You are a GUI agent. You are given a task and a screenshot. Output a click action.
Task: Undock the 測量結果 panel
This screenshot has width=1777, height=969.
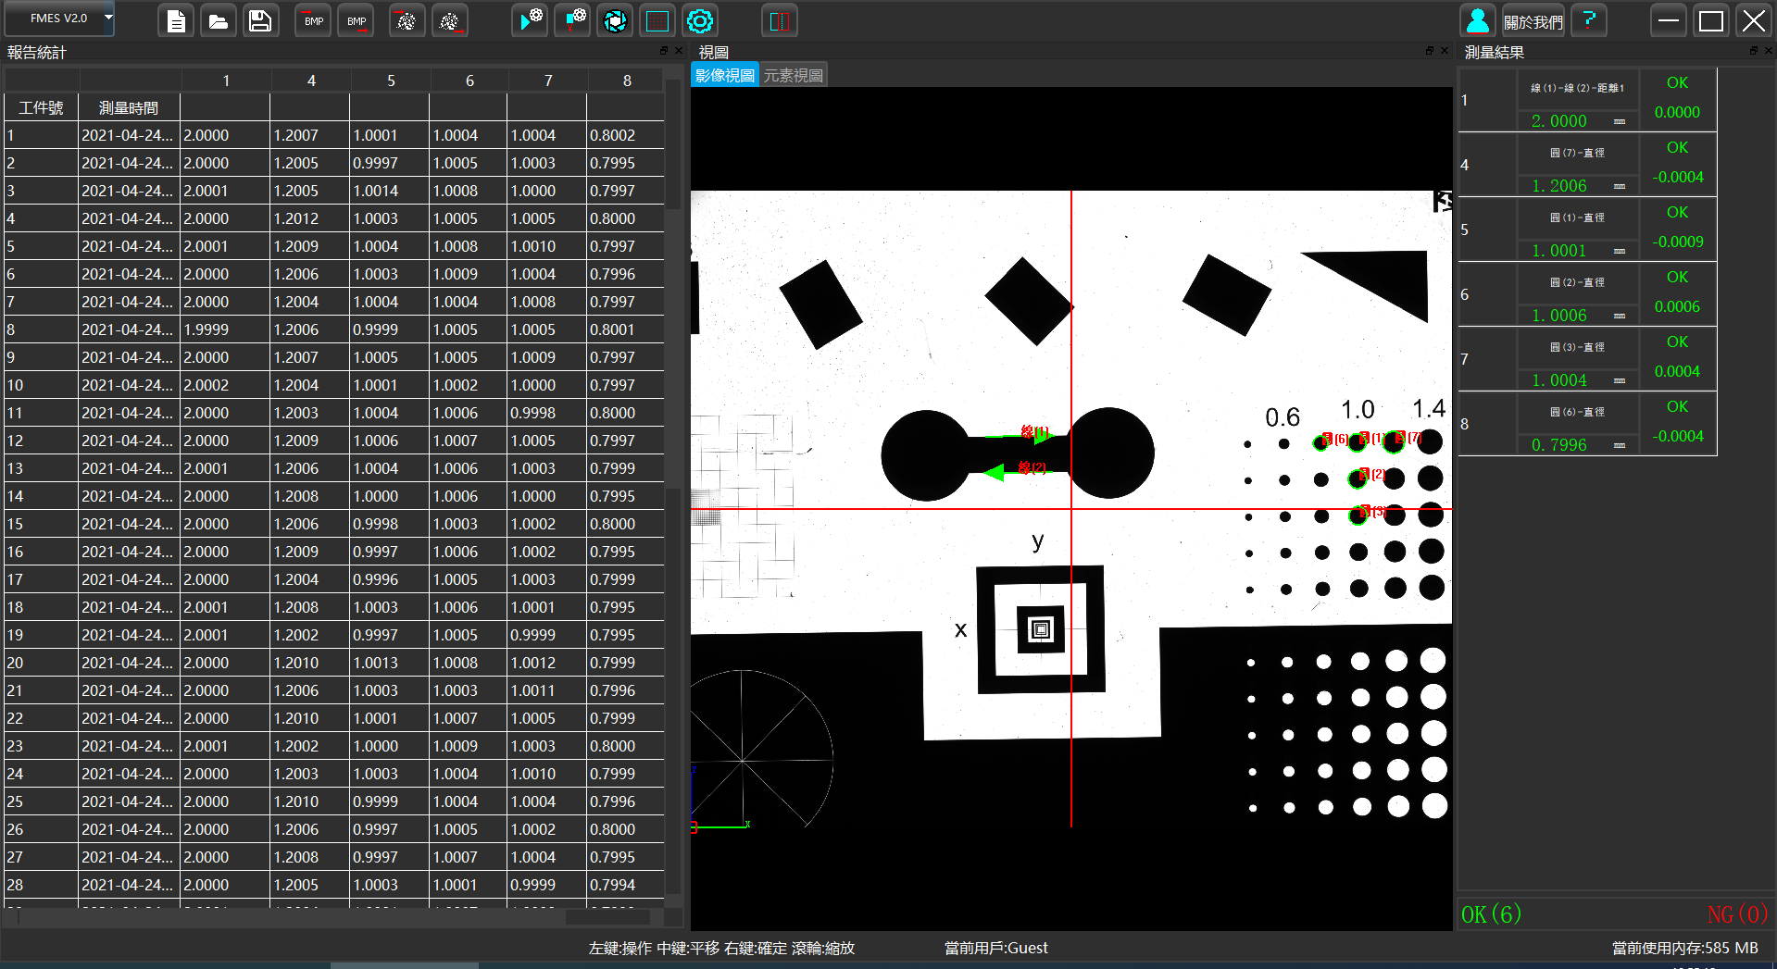coord(1753,51)
